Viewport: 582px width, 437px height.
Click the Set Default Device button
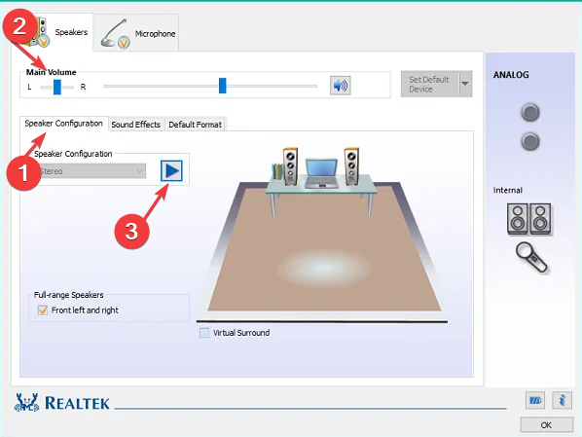point(429,84)
